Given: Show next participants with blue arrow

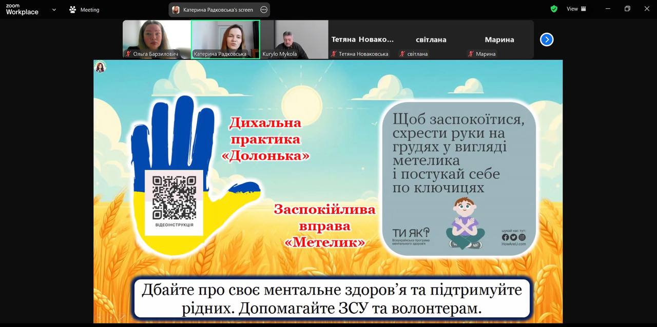Looking at the screenshot, I should pyautogui.click(x=547, y=39).
